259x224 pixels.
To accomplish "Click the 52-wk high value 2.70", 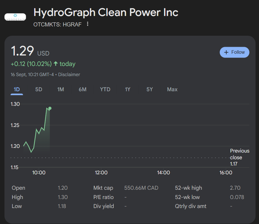I will tap(235, 188).
